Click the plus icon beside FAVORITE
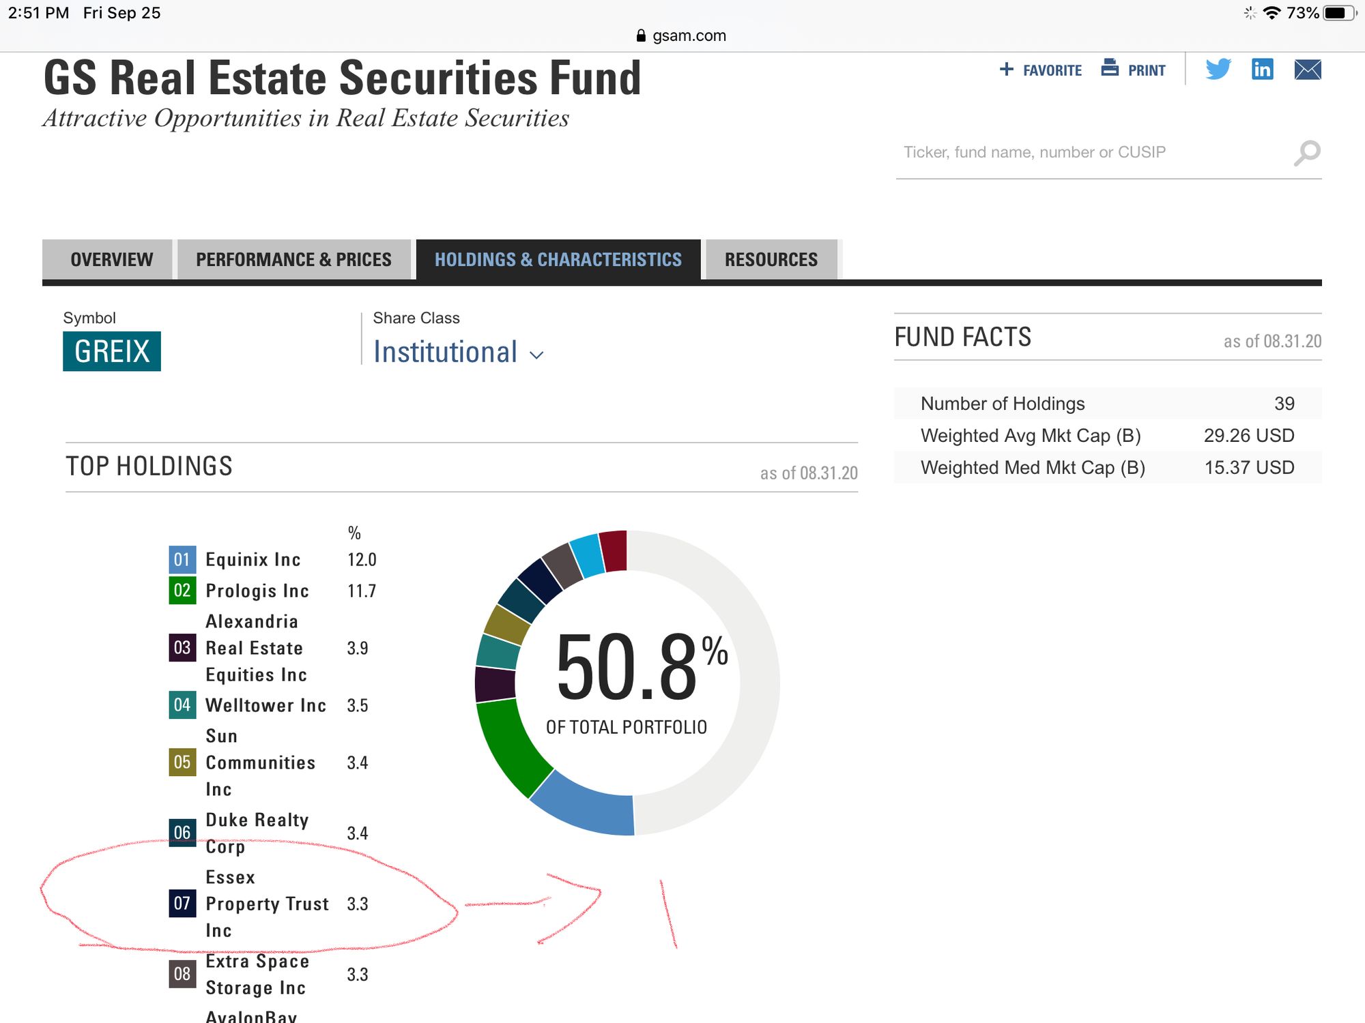The image size is (1365, 1023). tap(1006, 70)
